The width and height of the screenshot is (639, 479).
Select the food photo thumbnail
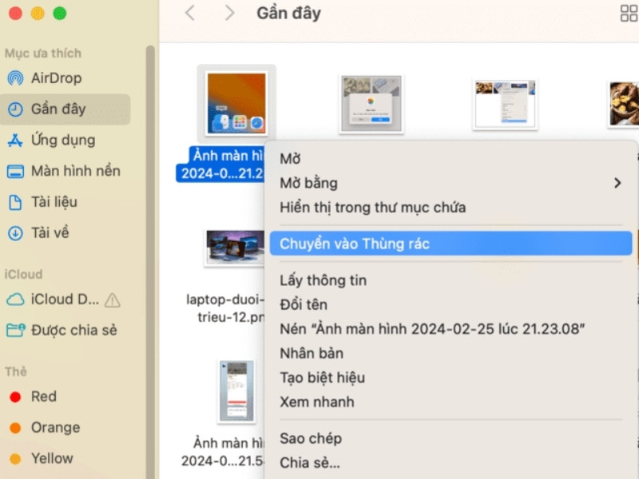624,104
